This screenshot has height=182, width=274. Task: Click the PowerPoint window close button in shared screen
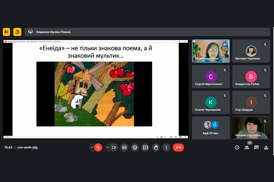(x=185, y=42)
